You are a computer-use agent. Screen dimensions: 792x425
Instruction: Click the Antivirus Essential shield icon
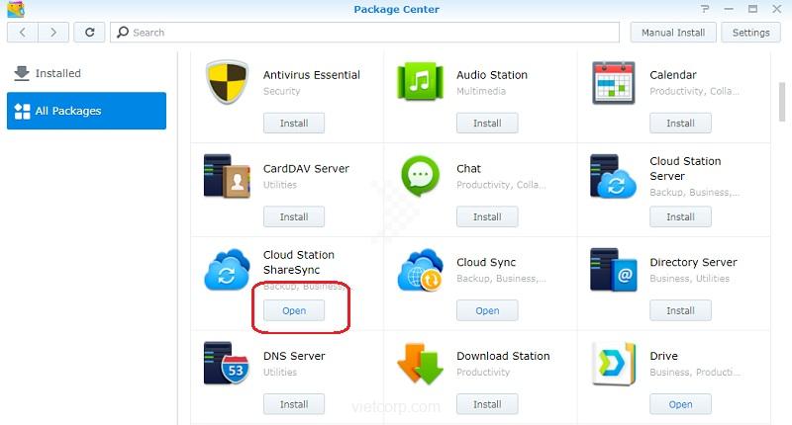tap(228, 83)
